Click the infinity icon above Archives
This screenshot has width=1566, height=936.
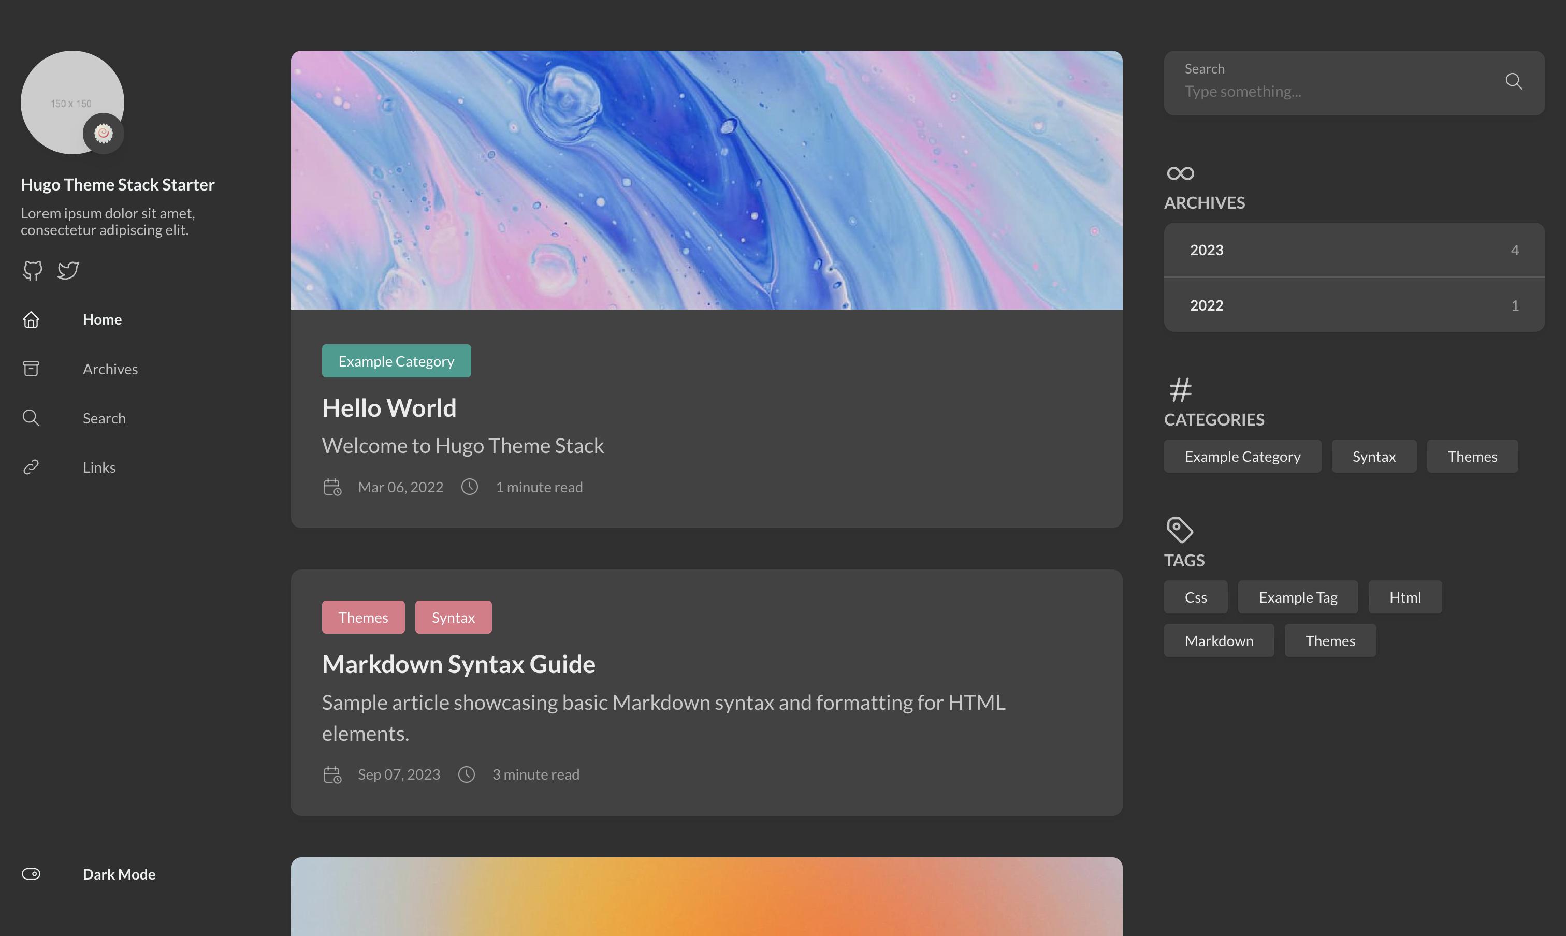coord(1180,172)
